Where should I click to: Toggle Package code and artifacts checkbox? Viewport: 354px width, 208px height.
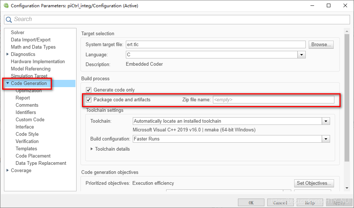89,99
